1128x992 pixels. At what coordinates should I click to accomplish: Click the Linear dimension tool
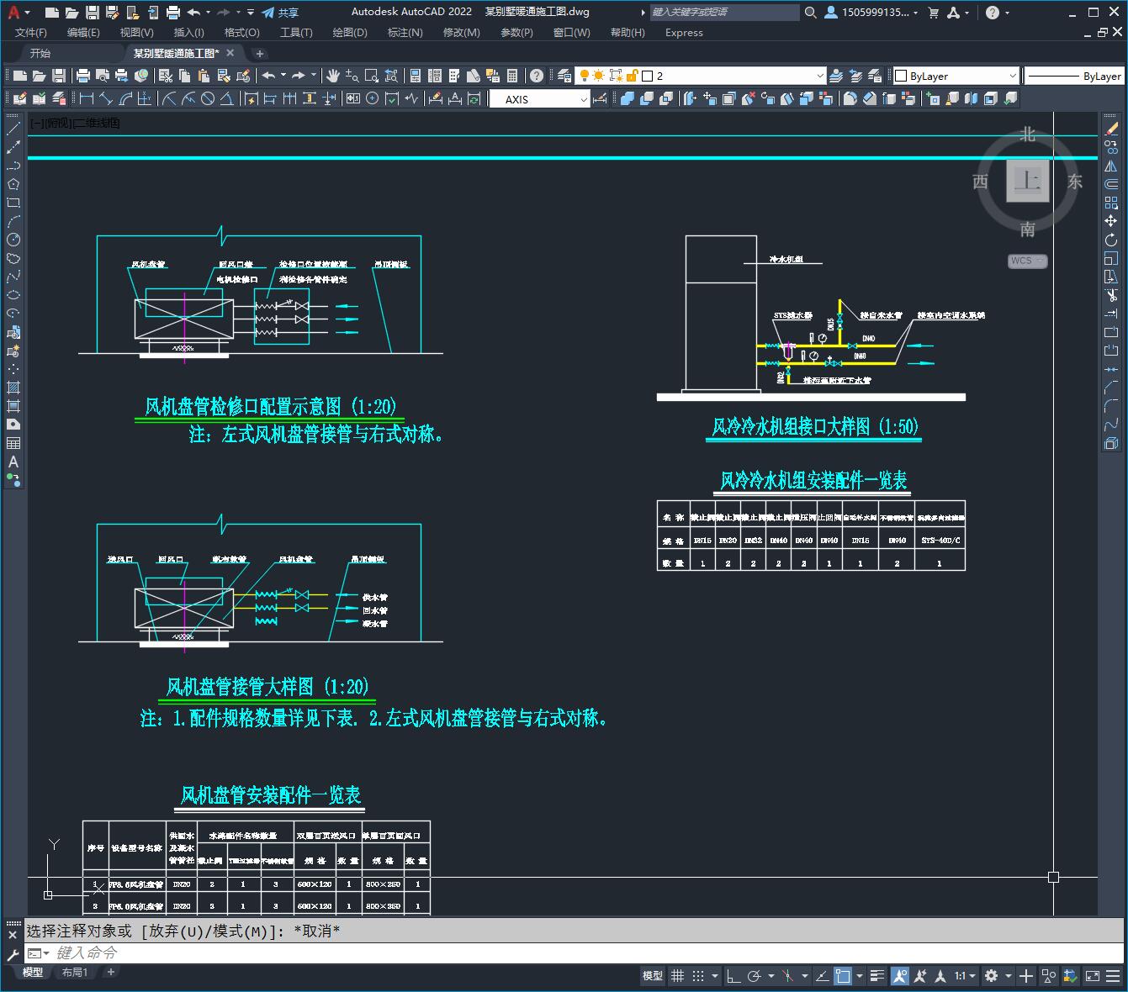tap(86, 99)
